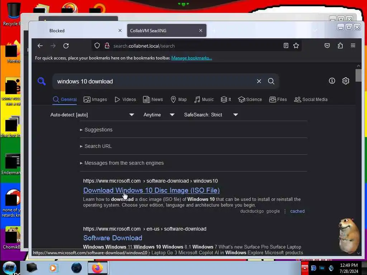Open the Windows Start orb
This screenshot has height=275, width=367.
[10, 268]
